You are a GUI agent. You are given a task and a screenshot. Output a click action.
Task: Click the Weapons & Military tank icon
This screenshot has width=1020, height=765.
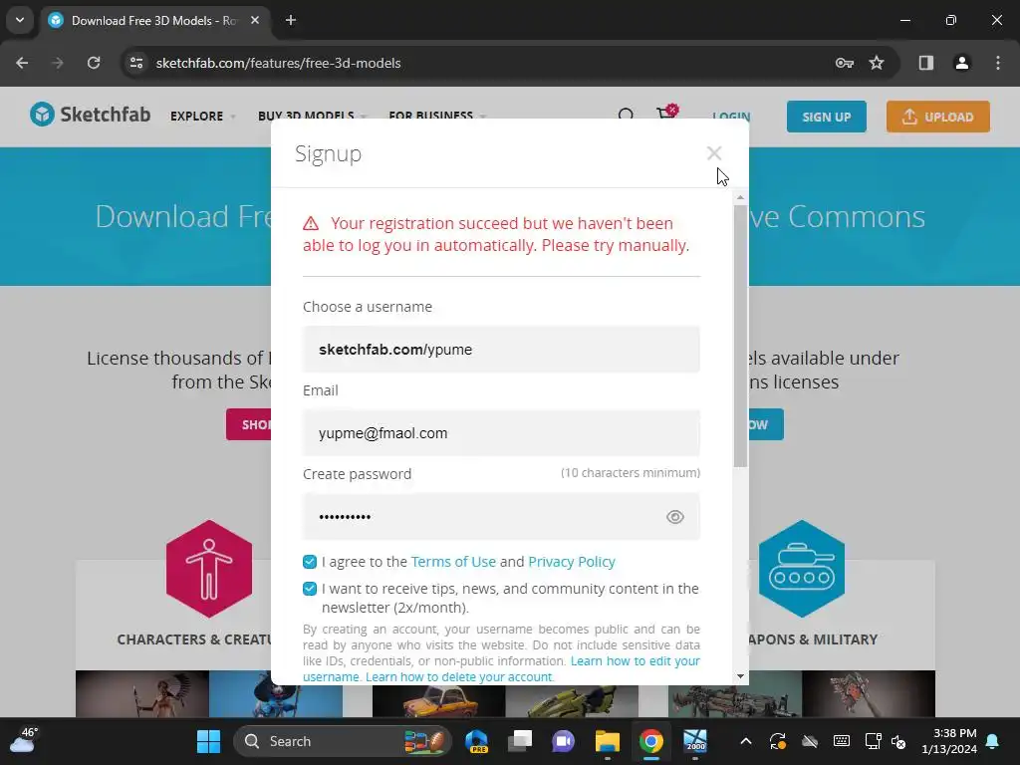click(x=802, y=569)
